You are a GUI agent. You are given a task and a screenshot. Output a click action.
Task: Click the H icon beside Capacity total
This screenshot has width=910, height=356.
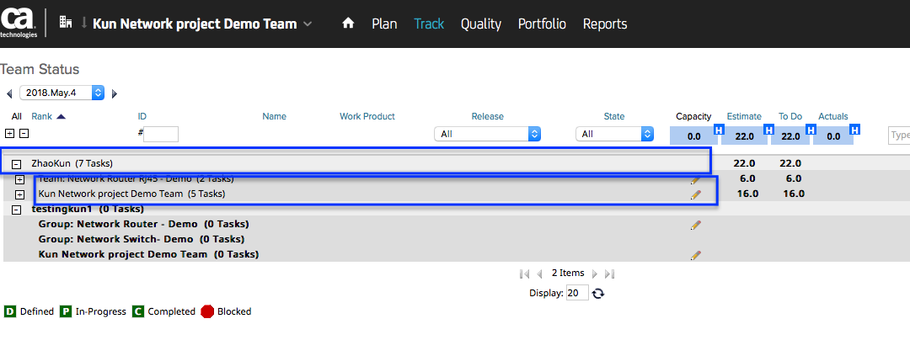pyautogui.click(x=719, y=130)
